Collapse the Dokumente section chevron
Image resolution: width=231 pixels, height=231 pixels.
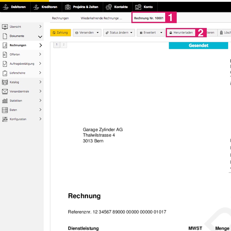(40, 36)
